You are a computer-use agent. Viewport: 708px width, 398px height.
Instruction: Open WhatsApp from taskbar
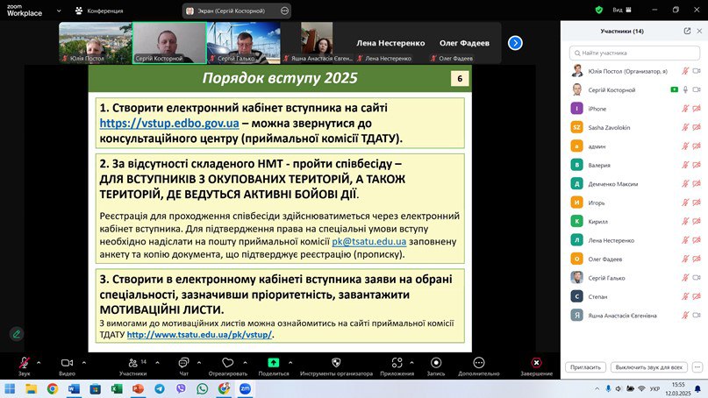[203, 388]
